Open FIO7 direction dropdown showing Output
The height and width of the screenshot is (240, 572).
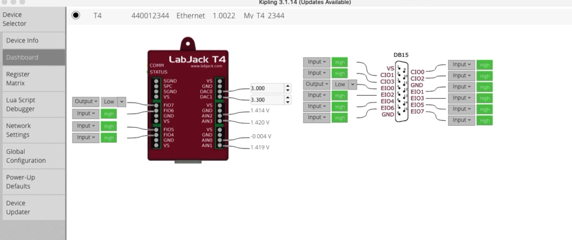coord(85,102)
